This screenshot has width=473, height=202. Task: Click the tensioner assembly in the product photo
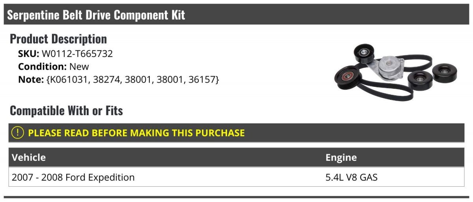pyautogui.click(x=388, y=67)
